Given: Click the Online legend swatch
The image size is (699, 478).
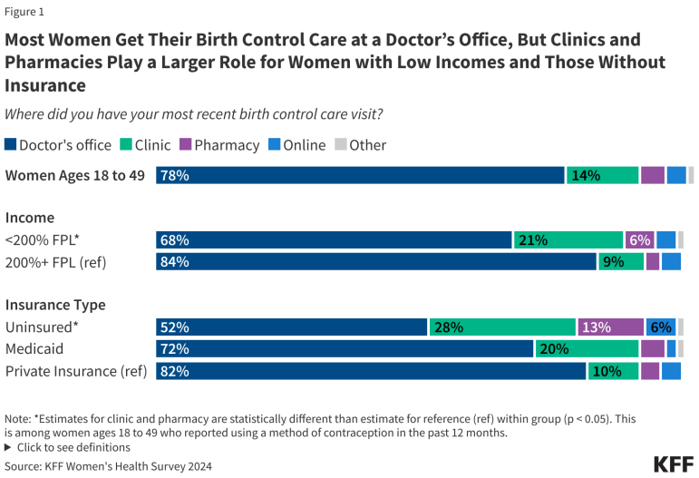Looking at the screenshot, I should tap(275, 145).
